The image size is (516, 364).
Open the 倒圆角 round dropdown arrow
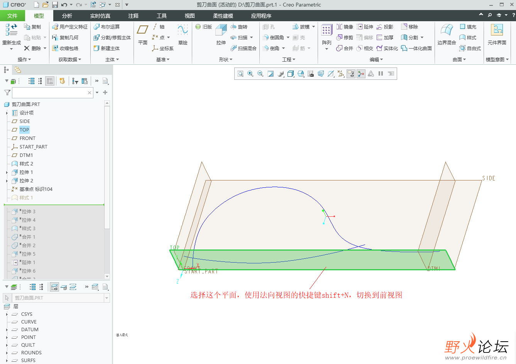pos(288,37)
